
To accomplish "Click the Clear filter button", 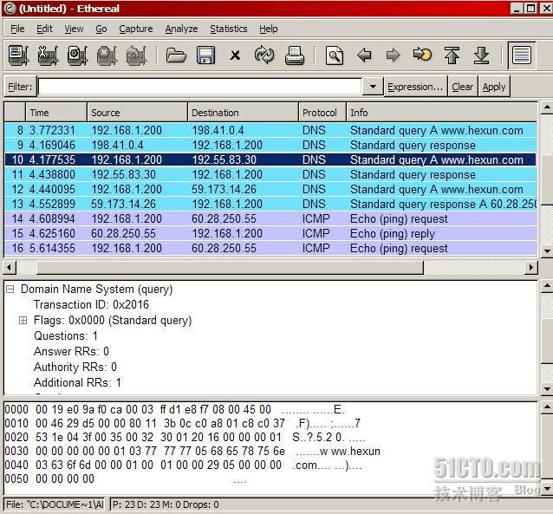I will [x=462, y=87].
